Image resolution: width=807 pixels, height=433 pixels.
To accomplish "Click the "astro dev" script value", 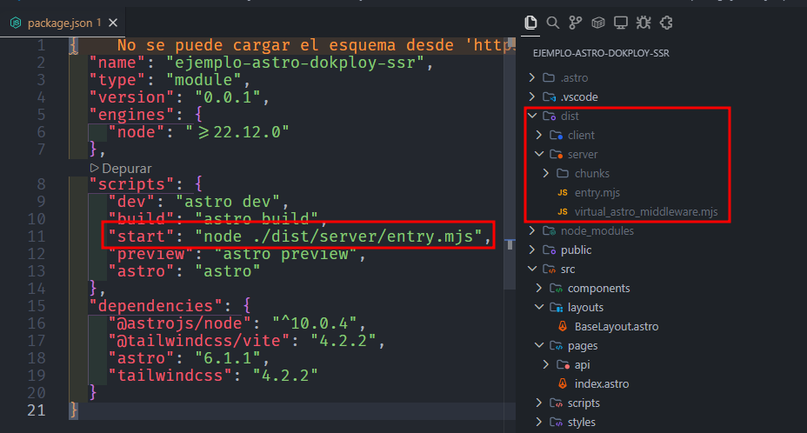I will [x=228, y=202].
